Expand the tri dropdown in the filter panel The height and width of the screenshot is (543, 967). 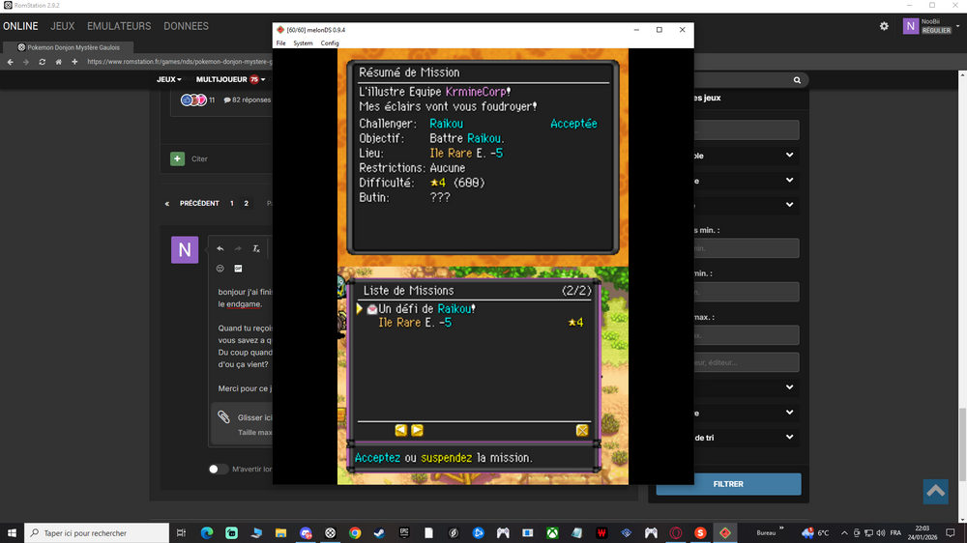tap(789, 438)
